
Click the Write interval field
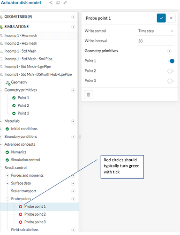coord(156,41)
